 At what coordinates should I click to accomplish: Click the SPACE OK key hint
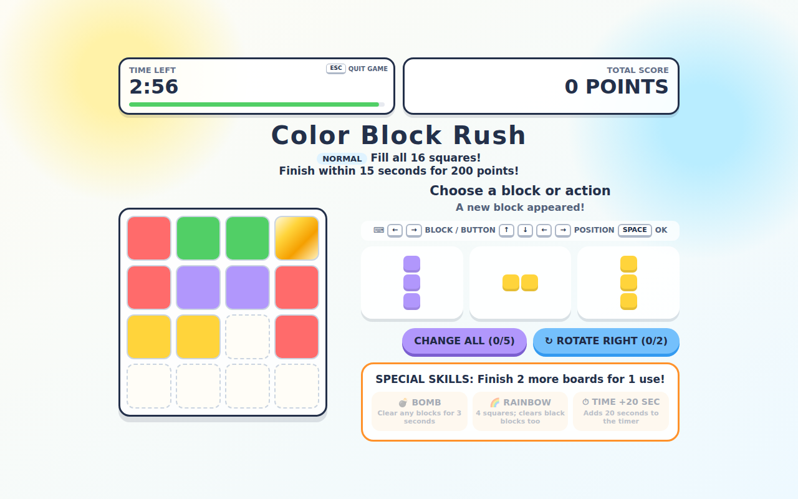coord(643,230)
